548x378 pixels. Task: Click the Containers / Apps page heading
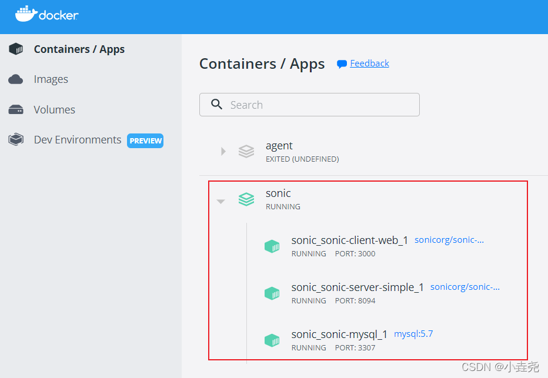point(262,64)
